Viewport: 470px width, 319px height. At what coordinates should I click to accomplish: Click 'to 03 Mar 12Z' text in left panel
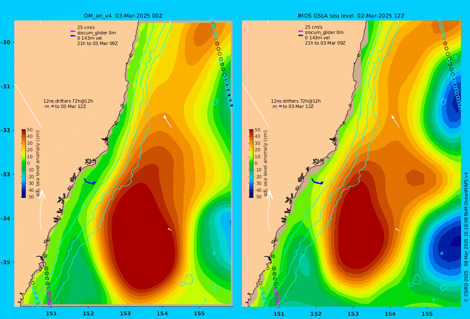pyautogui.click(x=70, y=106)
